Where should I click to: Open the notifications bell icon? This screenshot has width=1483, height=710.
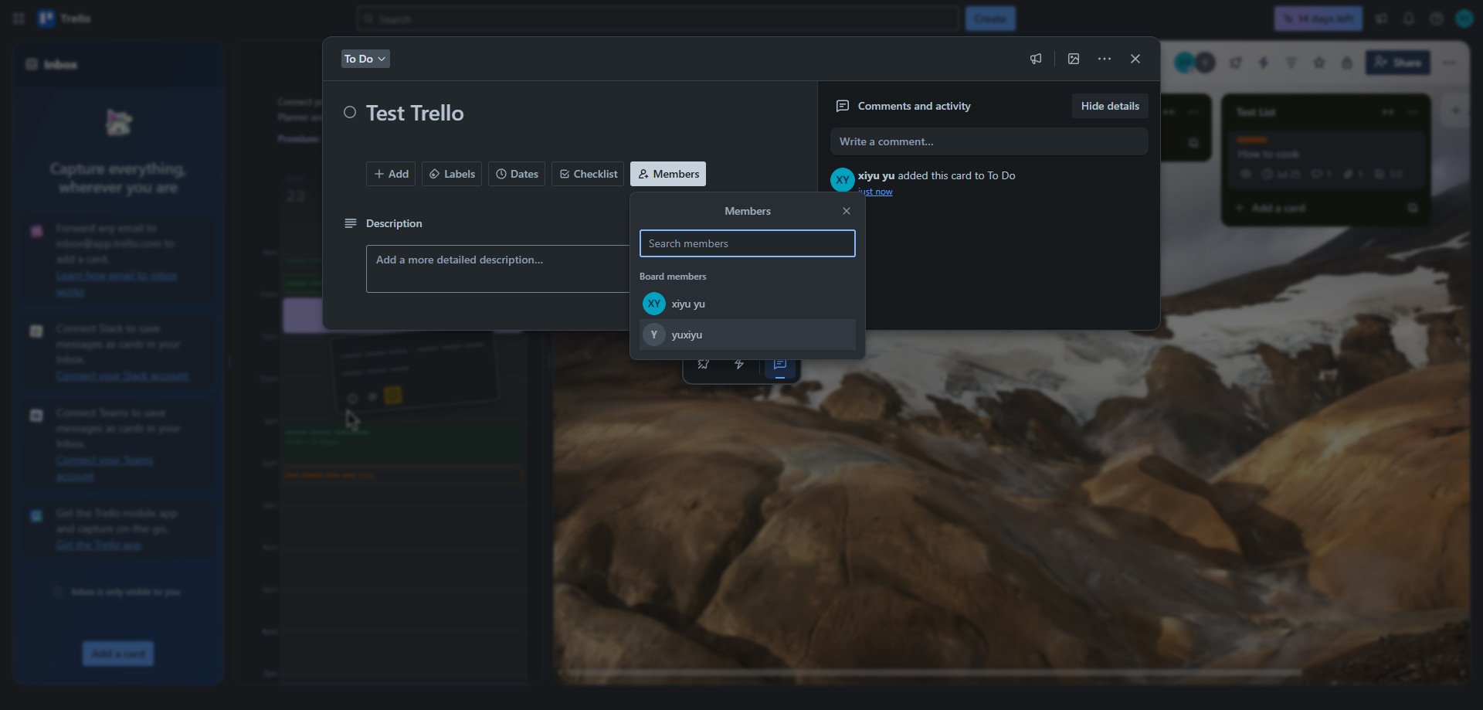1409,19
